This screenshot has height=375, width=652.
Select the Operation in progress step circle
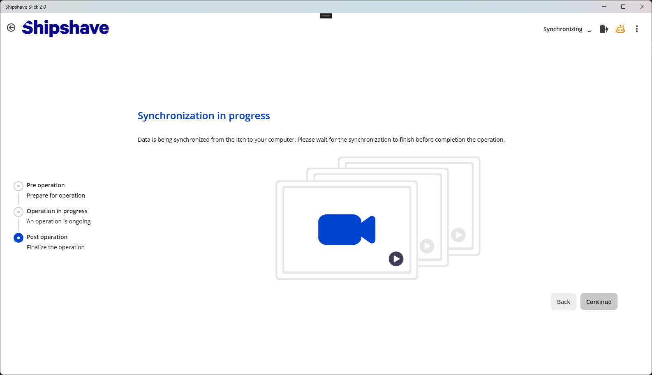(x=18, y=212)
